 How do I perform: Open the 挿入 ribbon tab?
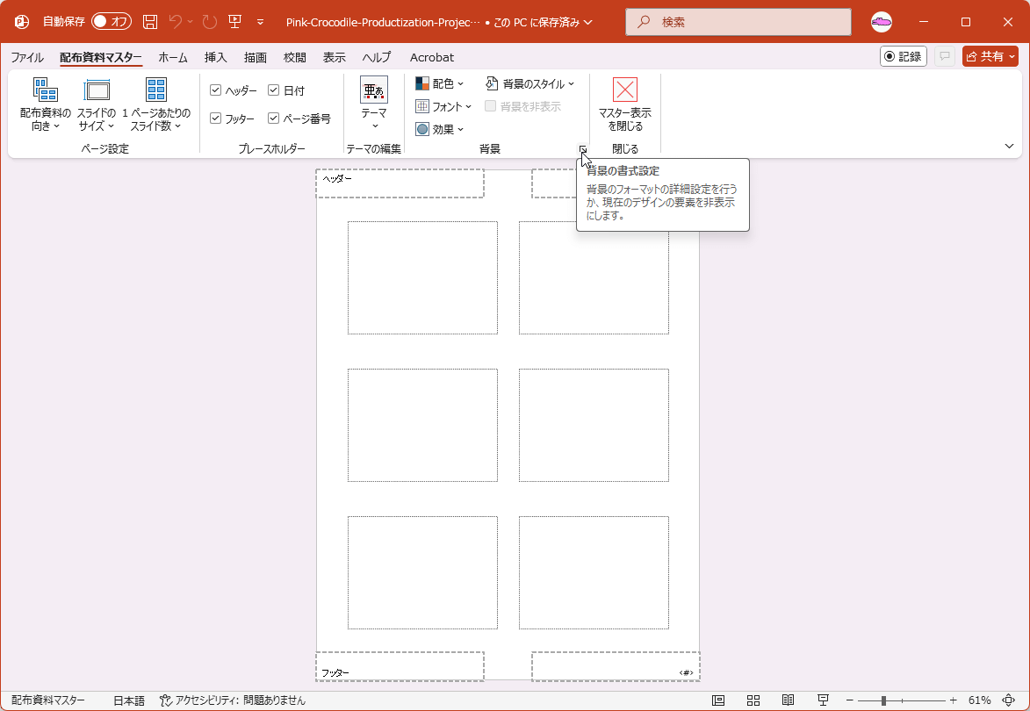(215, 57)
